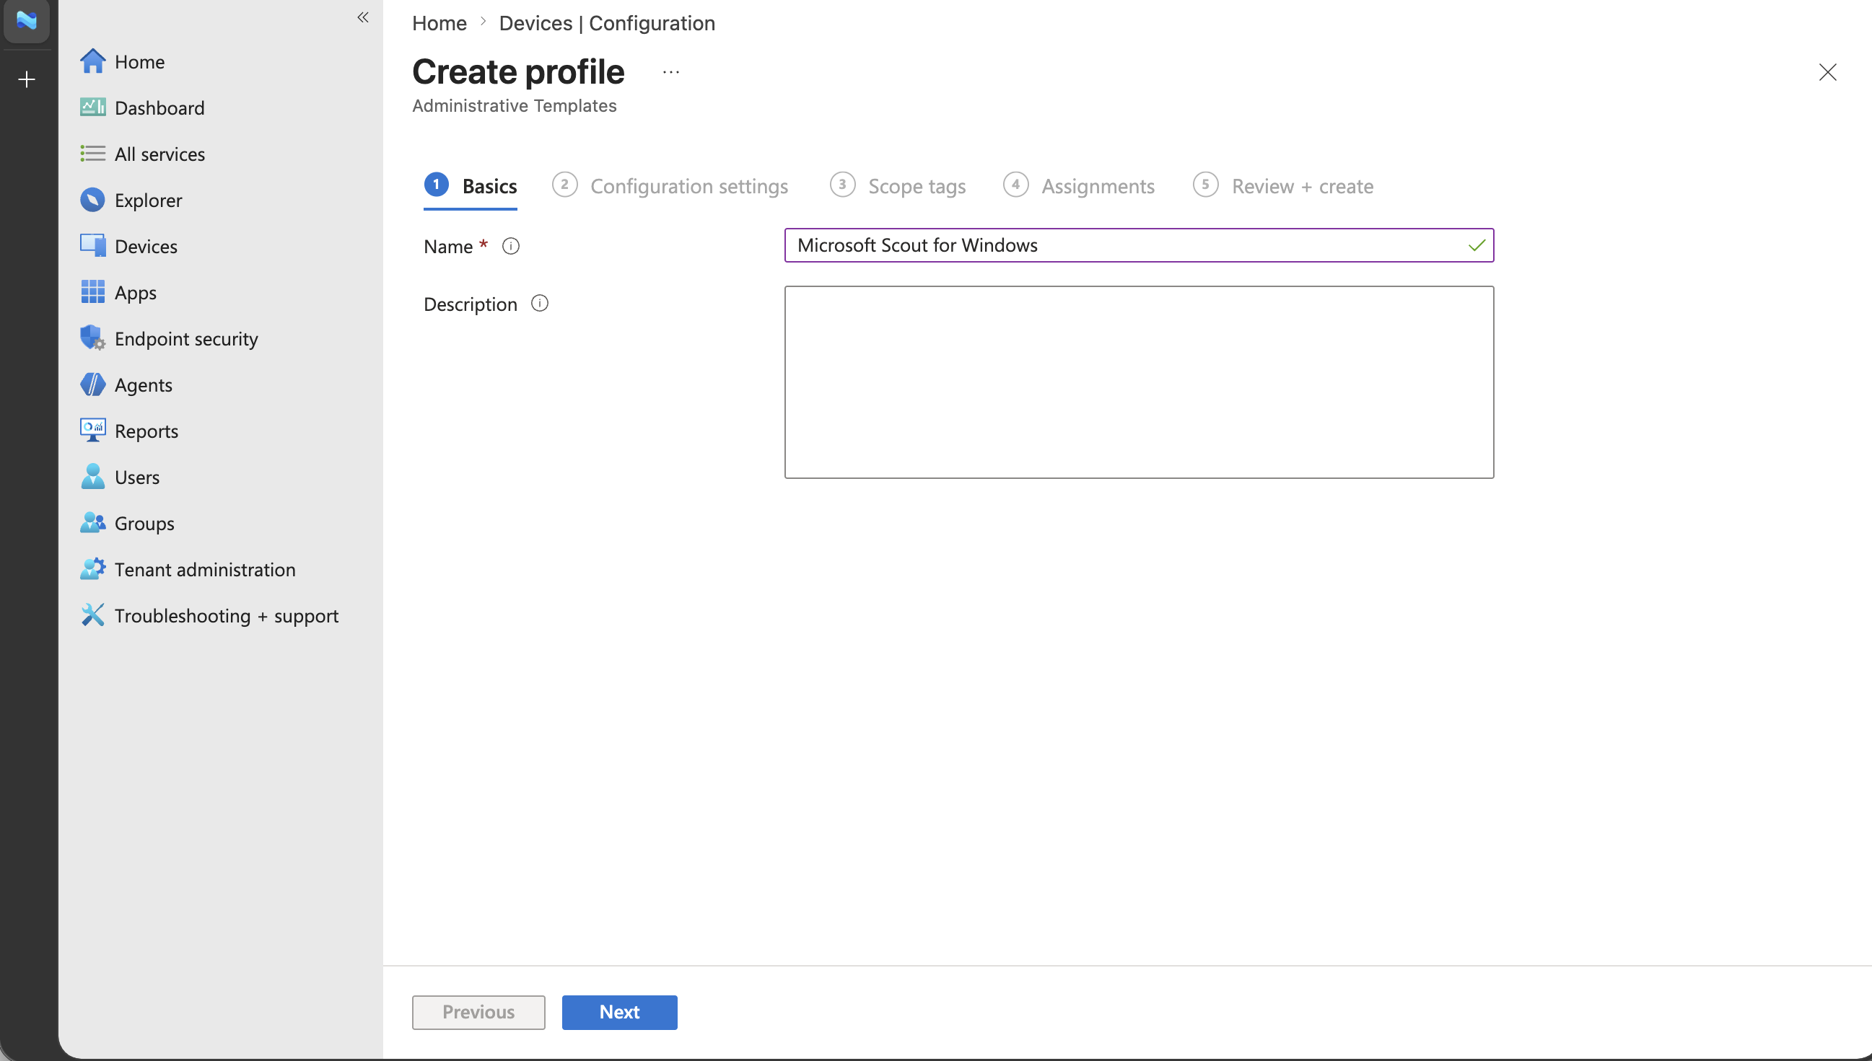Select the Groups menu label

[x=144, y=523]
